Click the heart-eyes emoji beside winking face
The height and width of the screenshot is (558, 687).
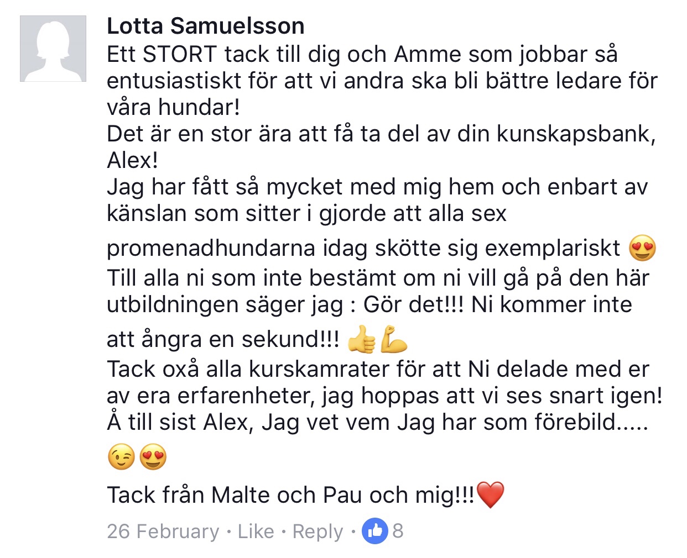[x=153, y=457]
